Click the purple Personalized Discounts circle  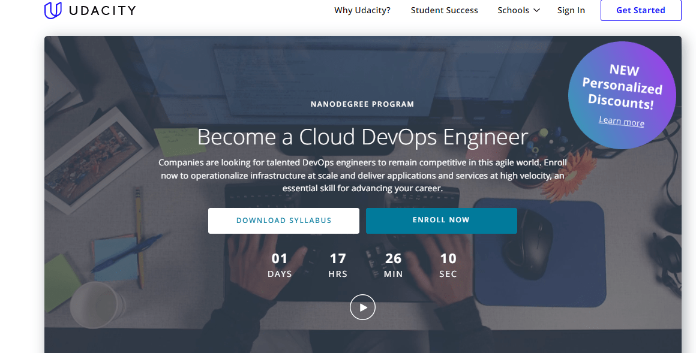(x=622, y=95)
